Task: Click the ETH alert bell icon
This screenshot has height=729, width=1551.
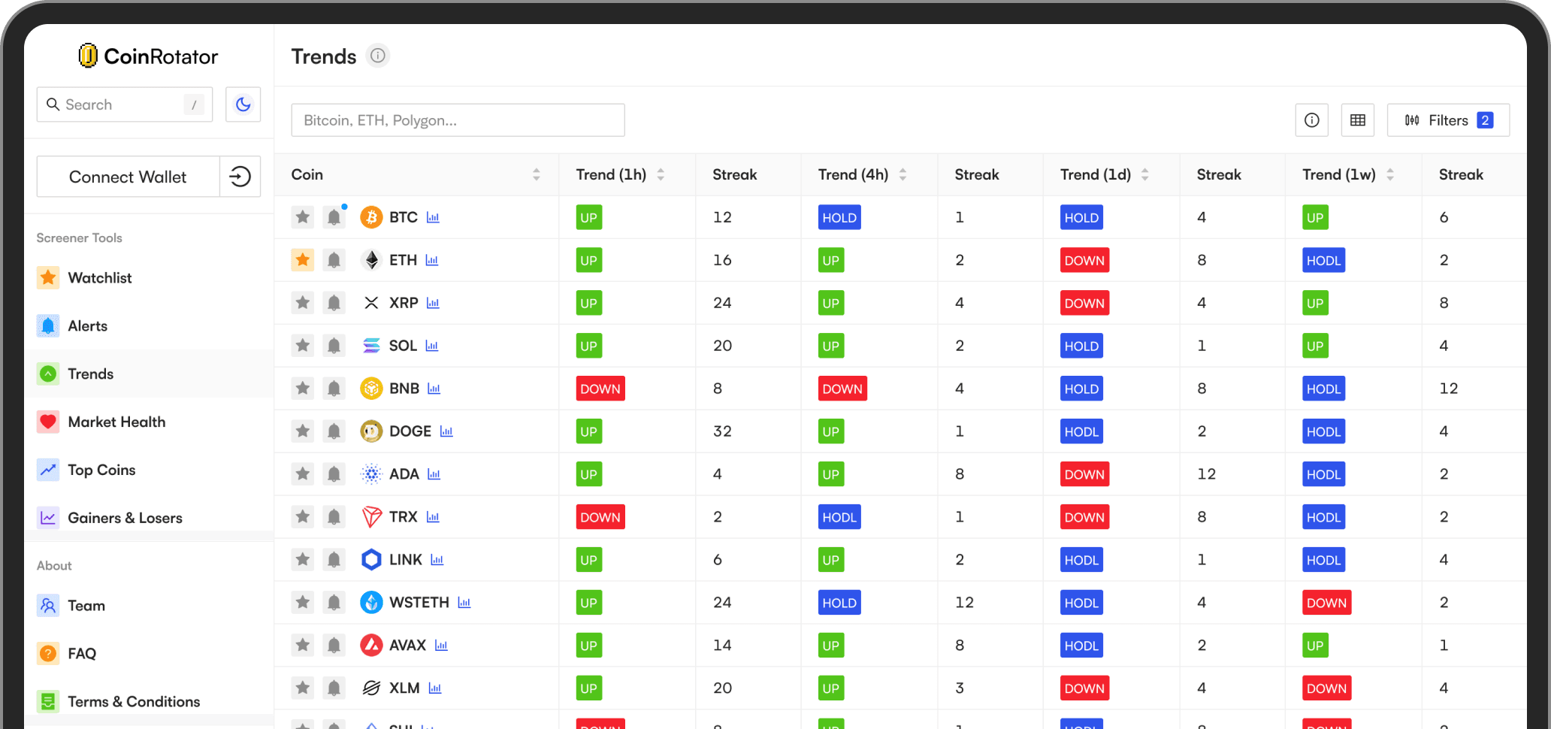Action: [x=334, y=260]
